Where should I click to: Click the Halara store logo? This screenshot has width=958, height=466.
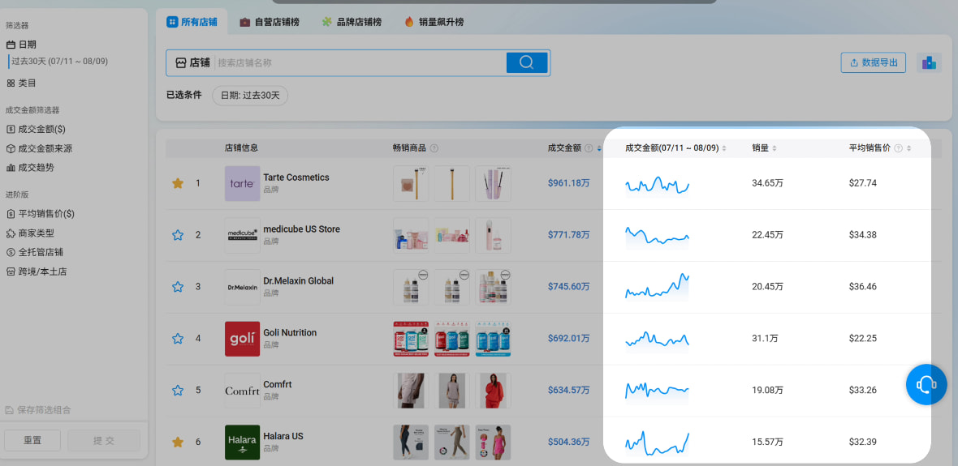pyautogui.click(x=243, y=442)
